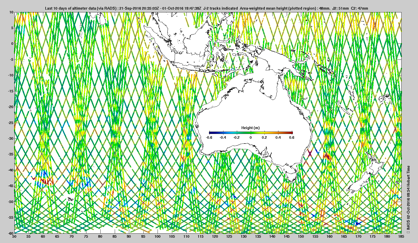Click the x-axis longitude label '130'
418x243 pixels.
pyautogui.click(x=244, y=236)
